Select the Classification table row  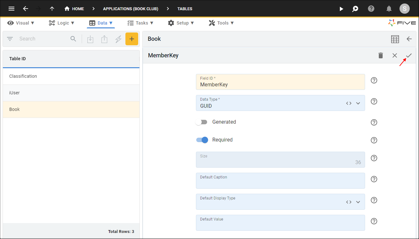click(71, 76)
